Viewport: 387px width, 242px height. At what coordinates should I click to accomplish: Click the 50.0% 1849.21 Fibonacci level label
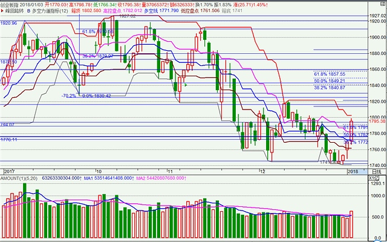[329, 80]
